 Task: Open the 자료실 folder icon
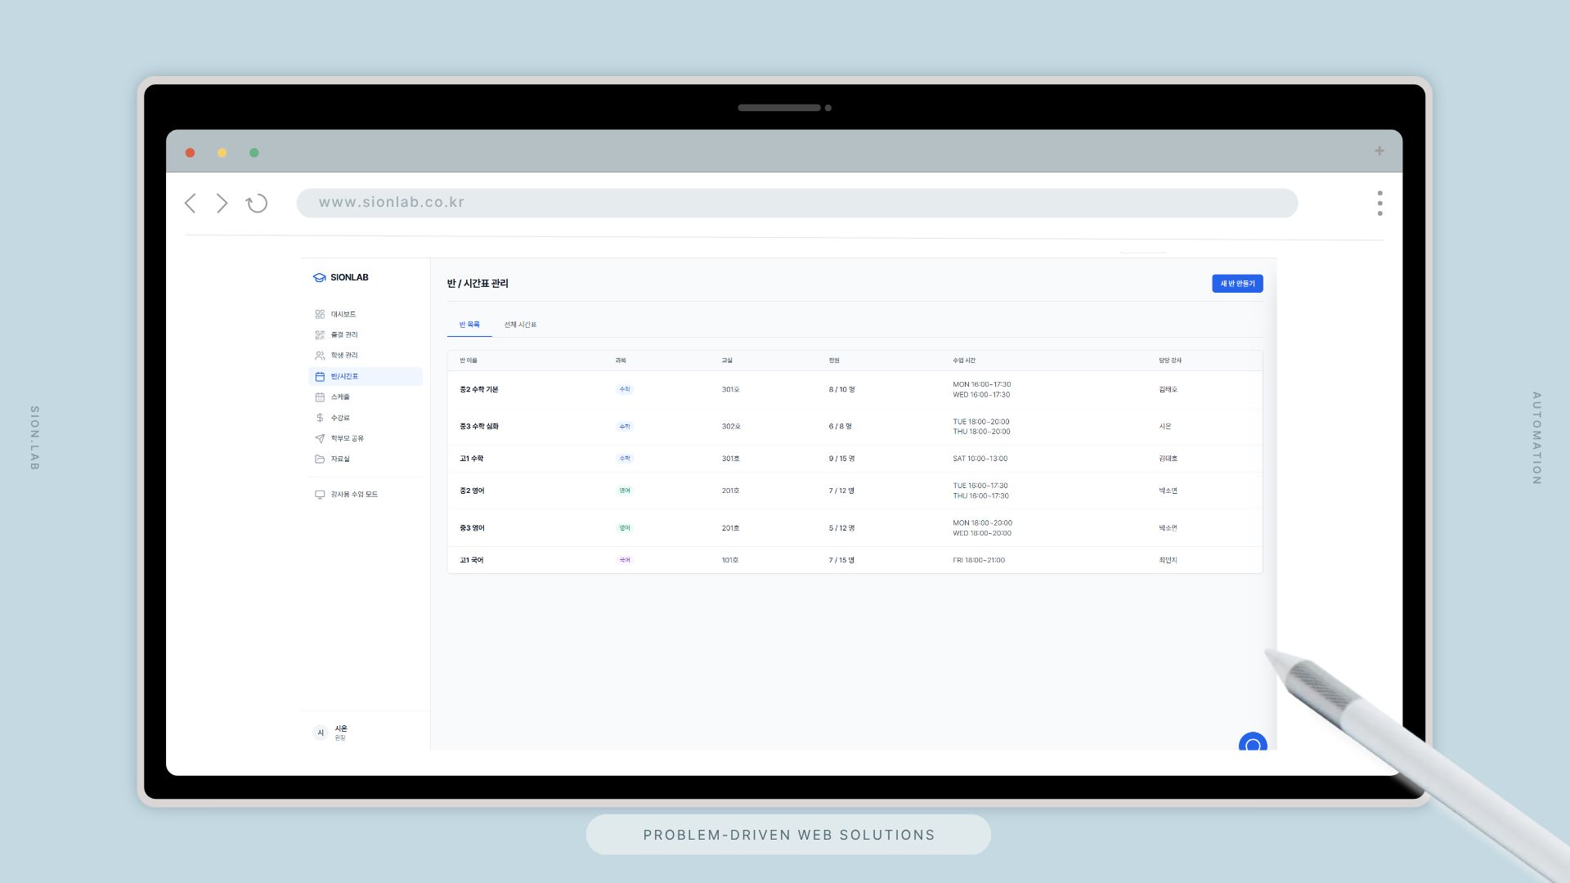coord(320,459)
